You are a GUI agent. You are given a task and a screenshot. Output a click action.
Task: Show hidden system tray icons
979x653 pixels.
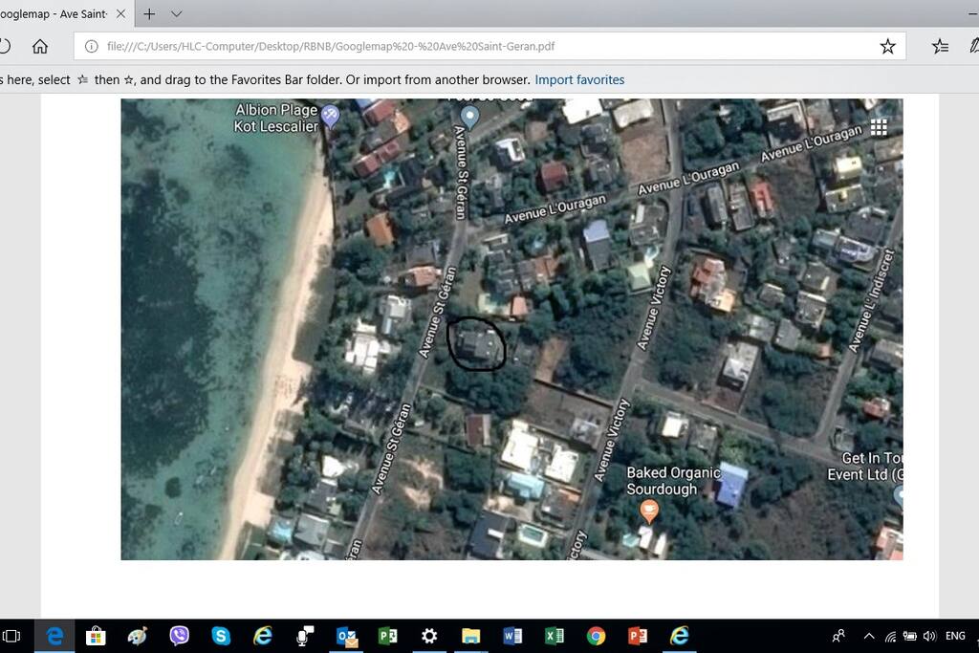click(x=868, y=636)
